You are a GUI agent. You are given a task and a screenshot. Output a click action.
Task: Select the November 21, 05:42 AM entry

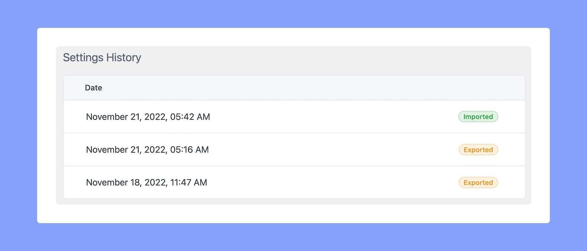[x=294, y=117]
